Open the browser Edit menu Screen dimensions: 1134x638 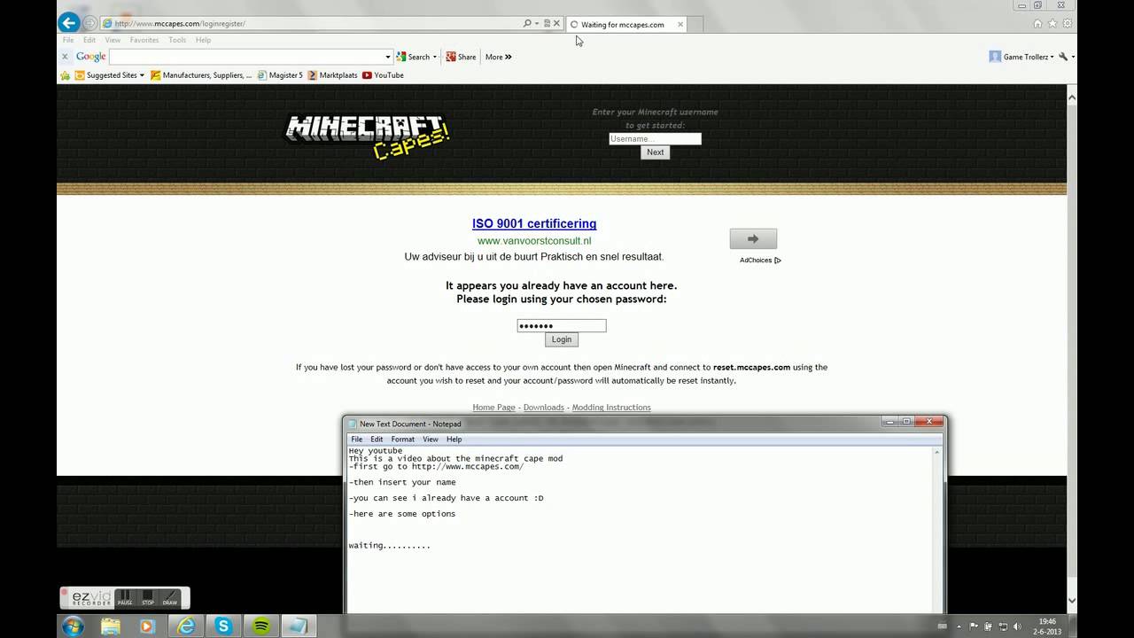point(89,40)
